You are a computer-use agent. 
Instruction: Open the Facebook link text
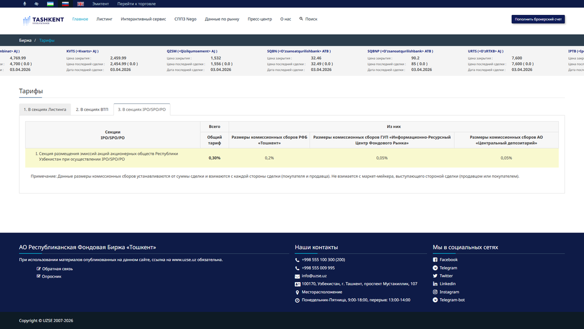[x=448, y=260]
